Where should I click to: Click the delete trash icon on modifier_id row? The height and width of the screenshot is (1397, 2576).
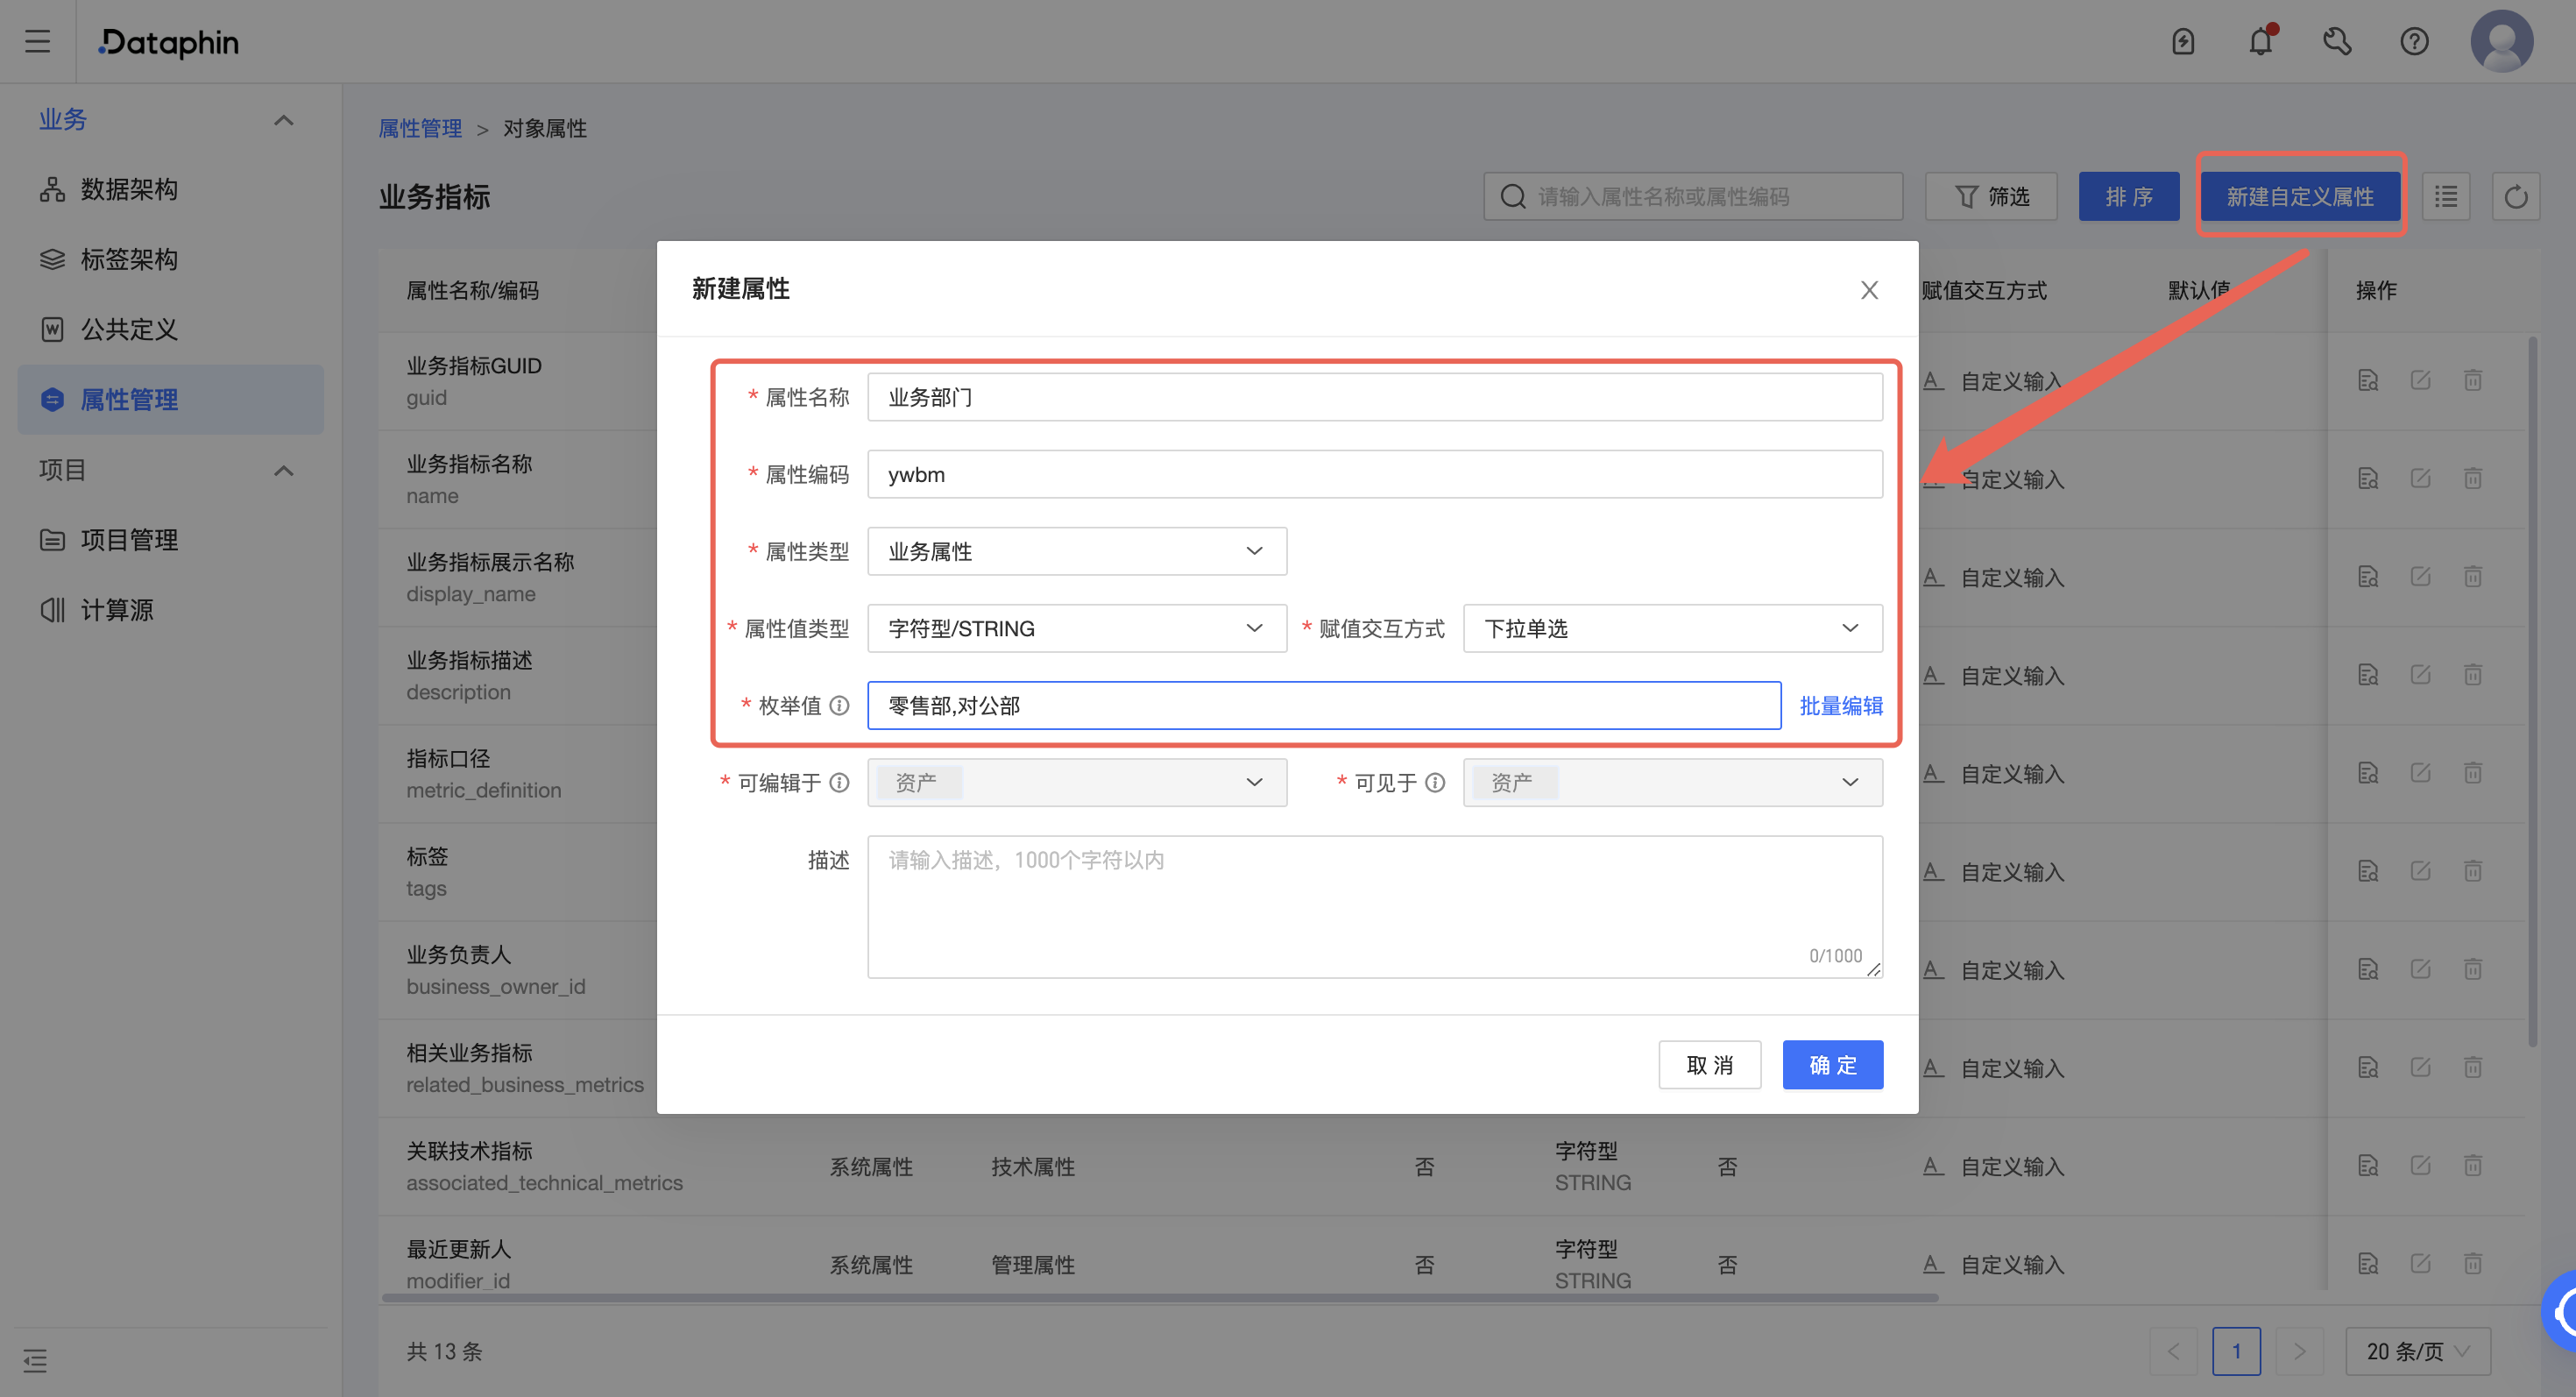tap(2473, 1263)
